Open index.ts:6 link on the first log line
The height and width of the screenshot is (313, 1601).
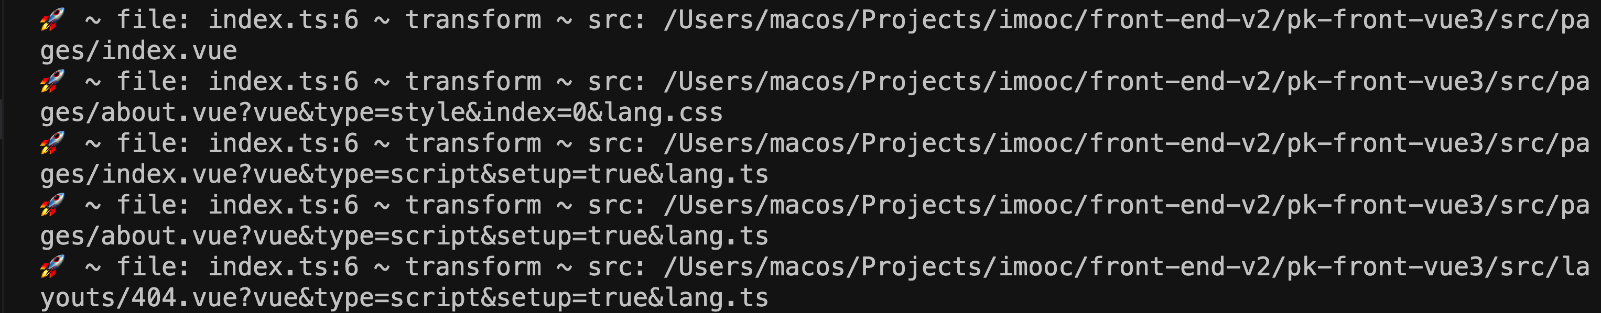click(283, 20)
